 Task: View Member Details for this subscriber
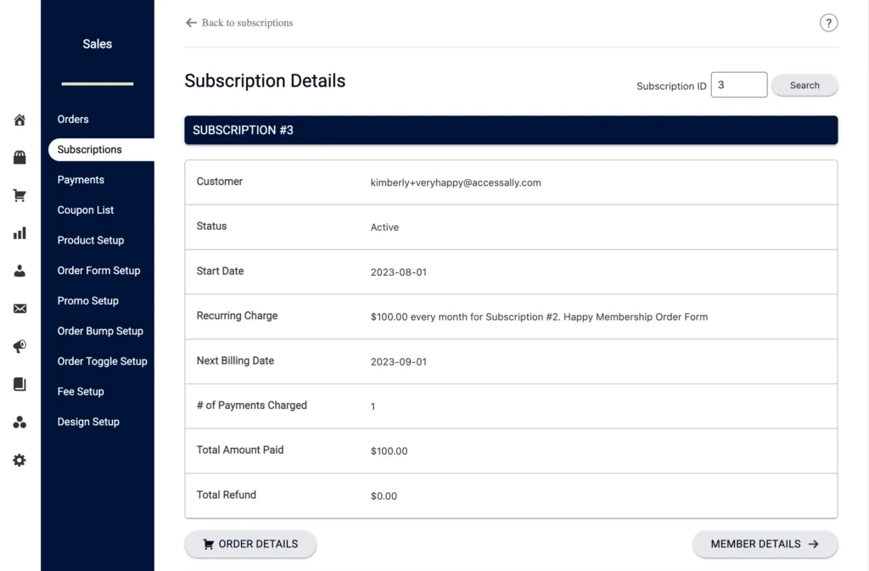(765, 544)
